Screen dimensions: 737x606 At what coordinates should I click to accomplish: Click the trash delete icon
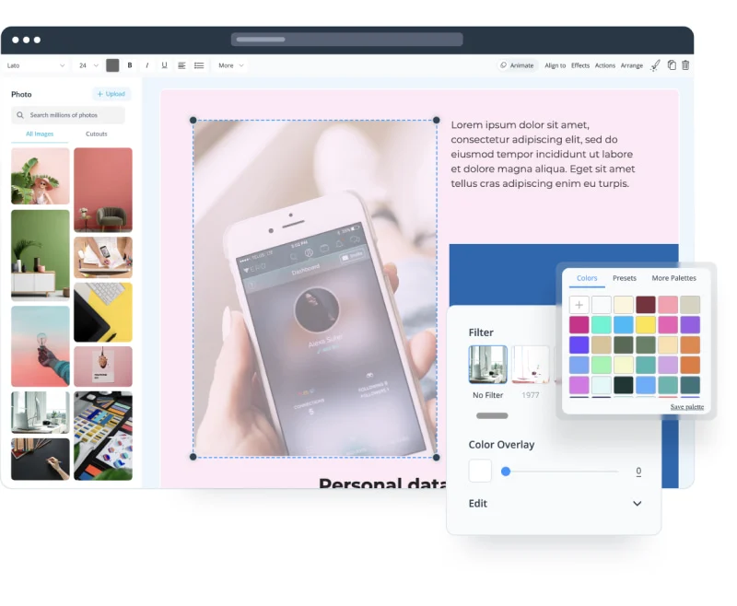coord(685,65)
